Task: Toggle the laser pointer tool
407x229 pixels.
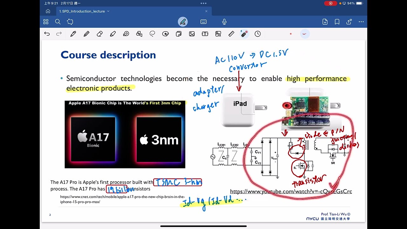Action: click(244, 34)
